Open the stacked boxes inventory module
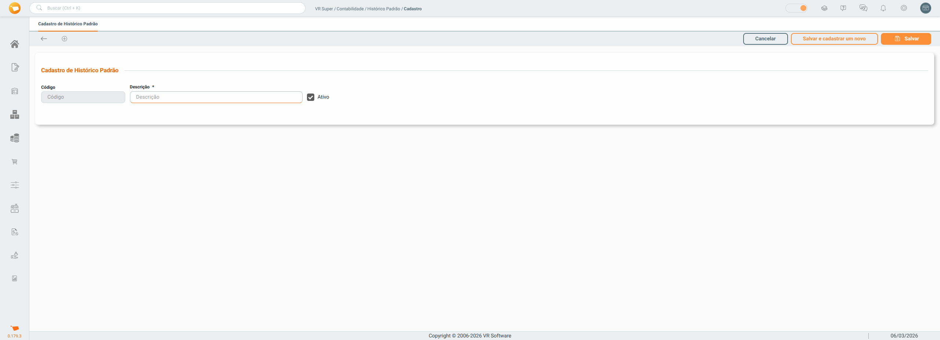 coord(15,115)
